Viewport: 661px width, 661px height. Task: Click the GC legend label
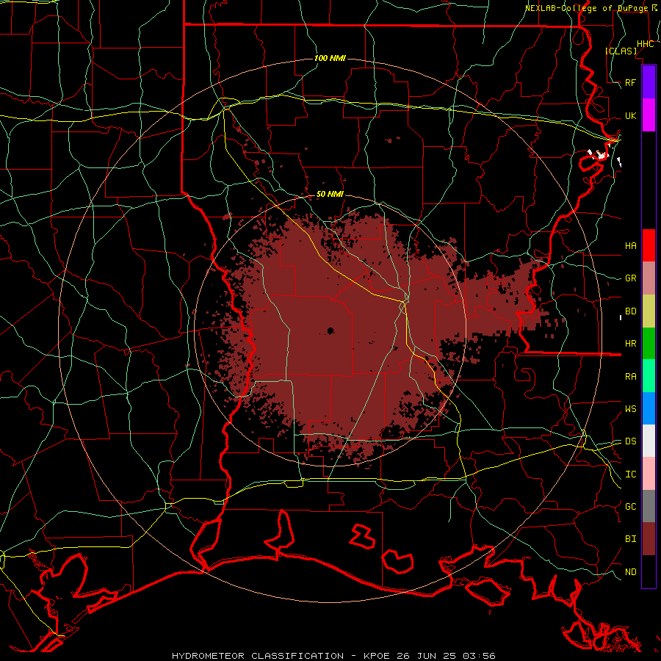631,506
